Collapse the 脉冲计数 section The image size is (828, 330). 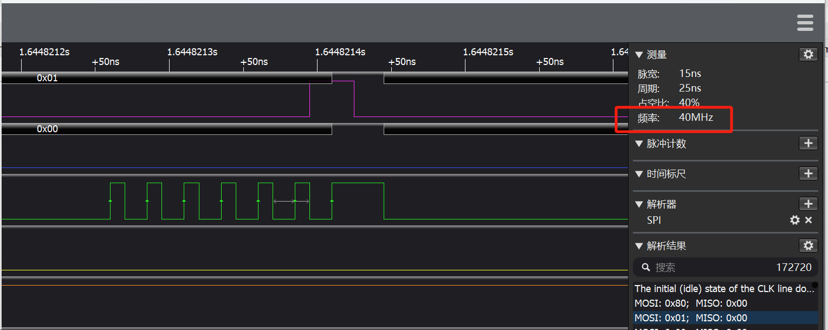(x=639, y=144)
